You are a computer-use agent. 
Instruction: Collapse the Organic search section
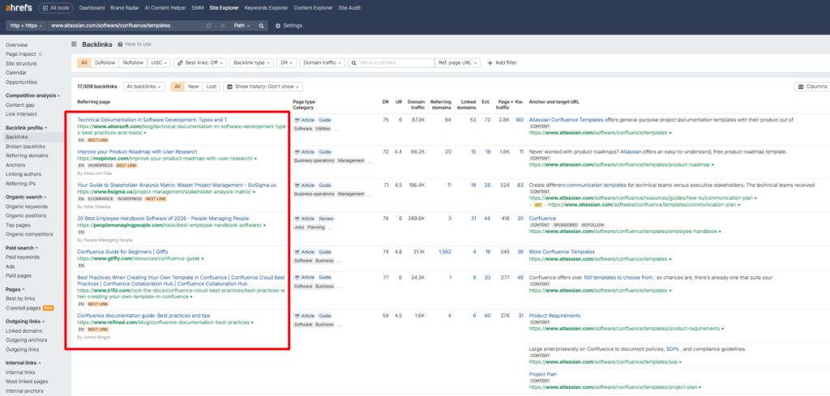(x=27, y=198)
